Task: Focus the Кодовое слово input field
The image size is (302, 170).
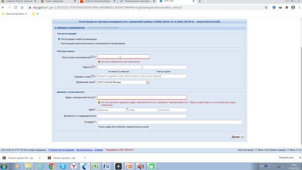Action: point(142,76)
